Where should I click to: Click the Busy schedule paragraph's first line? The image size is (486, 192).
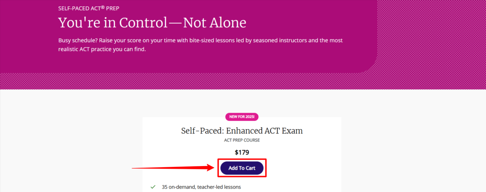[x=200, y=40]
